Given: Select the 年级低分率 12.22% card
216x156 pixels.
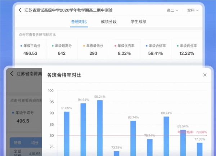Looking at the screenshot, I should pyautogui.click(x=186, y=50).
